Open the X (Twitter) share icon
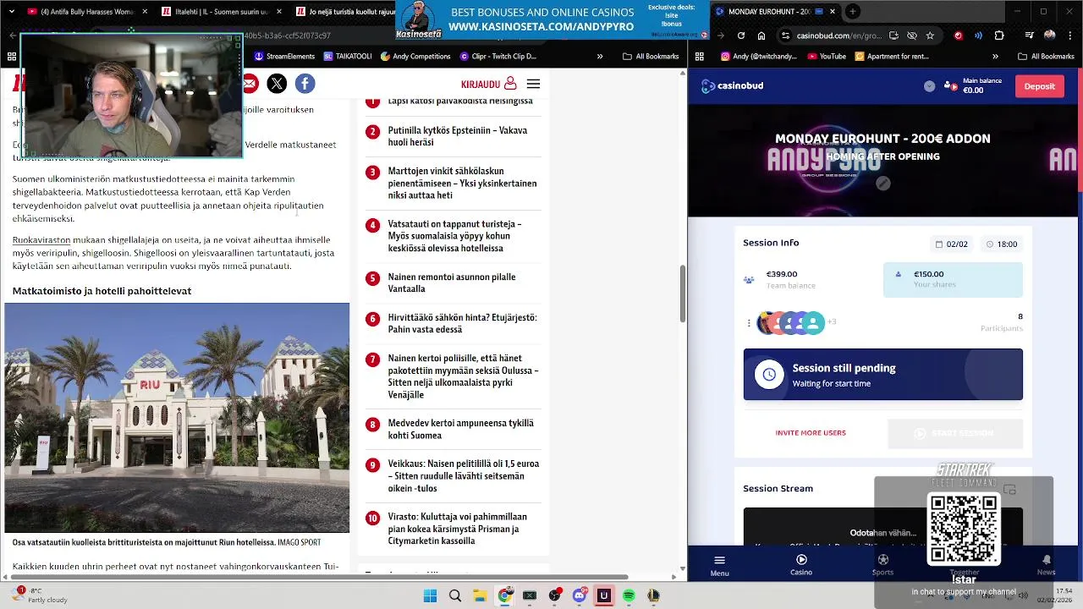 [x=277, y=83]
